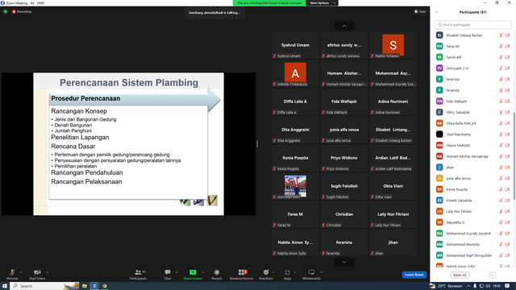Click the green Share Screen icon
Screen dimensions: 516x290
coord(193,272)
